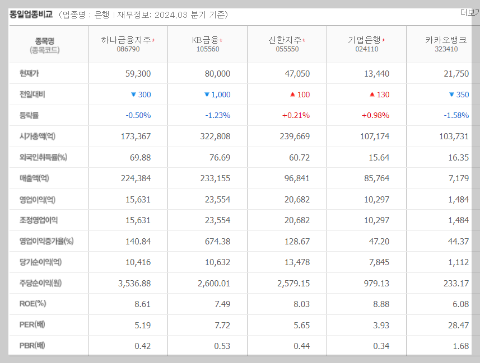Click 카카오뱅크 revenue 7,179
This screenshot has height=363, width=480.
(459, 178)
